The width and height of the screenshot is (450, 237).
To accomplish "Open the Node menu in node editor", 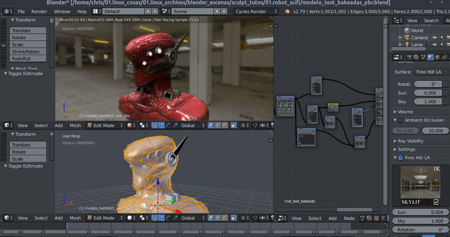I will [x=349, y=218].
